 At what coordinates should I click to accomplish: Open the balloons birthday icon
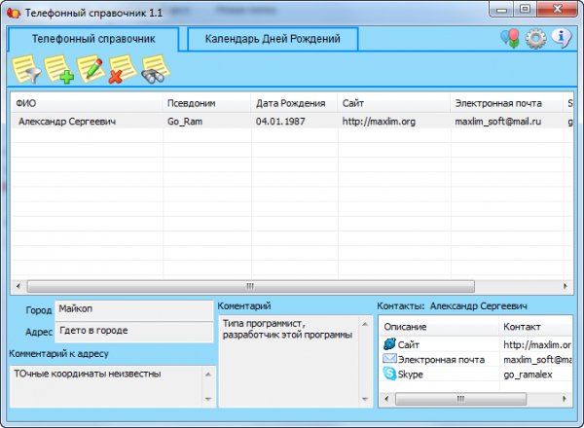(510, 38)
